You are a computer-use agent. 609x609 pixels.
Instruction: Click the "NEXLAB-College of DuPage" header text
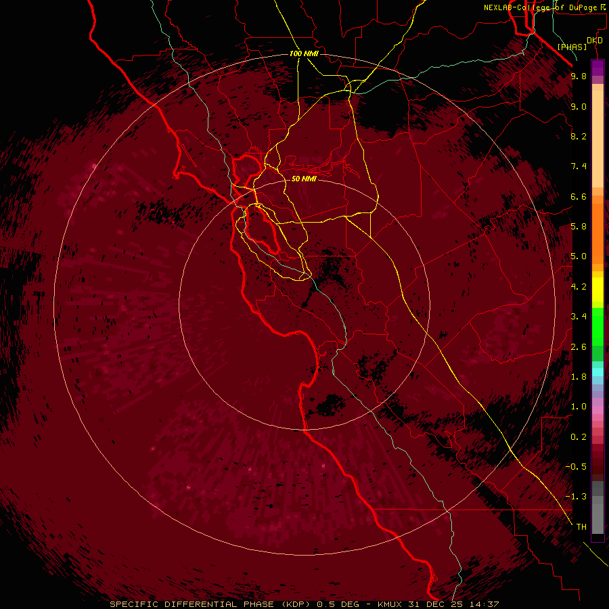click(x=540, y=7)
